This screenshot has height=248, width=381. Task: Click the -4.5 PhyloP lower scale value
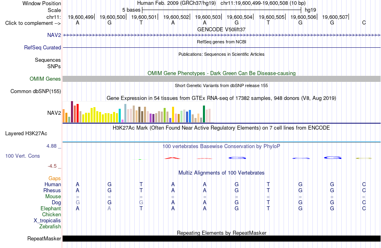point(52,166)
